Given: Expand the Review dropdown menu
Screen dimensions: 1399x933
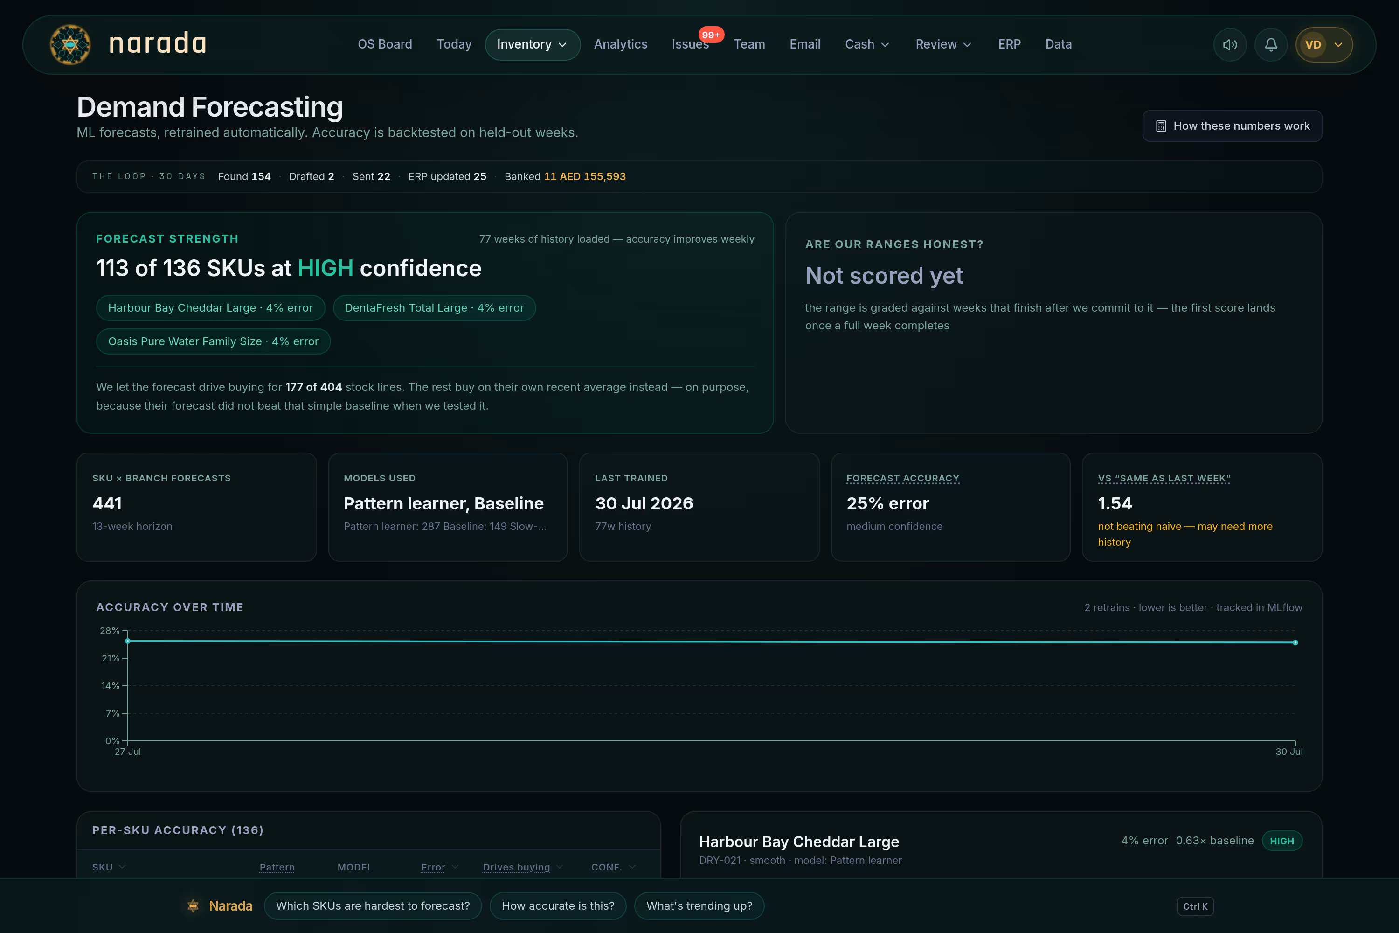Looking at the screenshot, I should pos(943,45).
